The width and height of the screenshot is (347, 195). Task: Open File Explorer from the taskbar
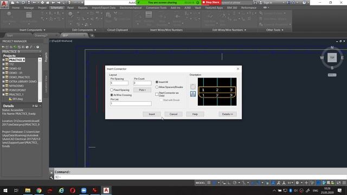(x=28, y=190)
